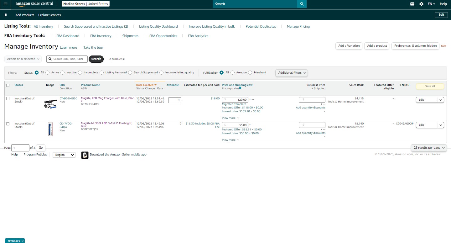Click the black Search button for inventory
Image resolution: width=451 pixels, height=243 pixels.
(x=96, y=59)
